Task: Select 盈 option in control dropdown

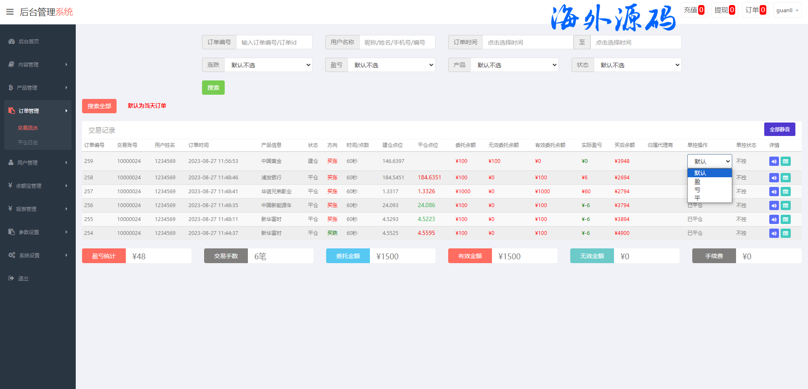Action: [697, 182]
